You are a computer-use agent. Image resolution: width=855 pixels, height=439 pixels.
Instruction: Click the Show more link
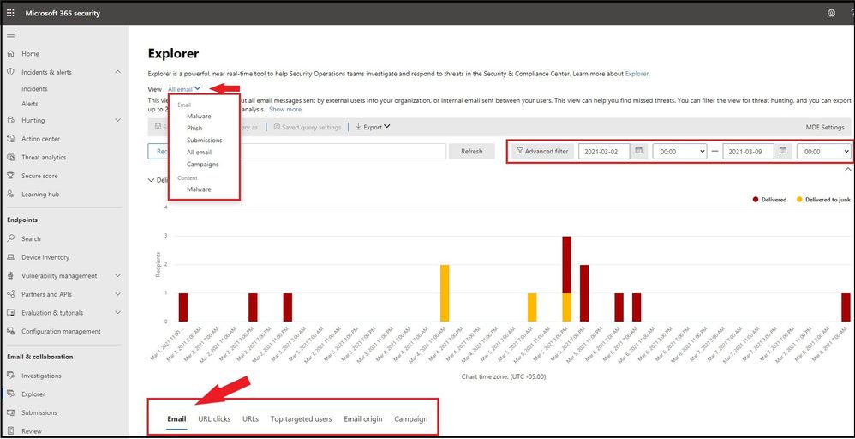click(x=285, y=109)
